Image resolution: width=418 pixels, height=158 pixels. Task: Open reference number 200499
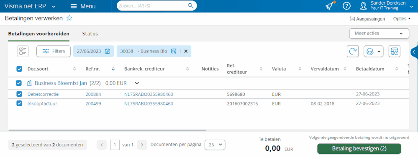(93, 104)
